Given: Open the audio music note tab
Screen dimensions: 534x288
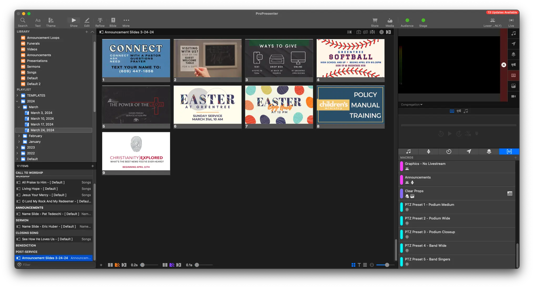Looking at the screenshot, I should [408, 151].
